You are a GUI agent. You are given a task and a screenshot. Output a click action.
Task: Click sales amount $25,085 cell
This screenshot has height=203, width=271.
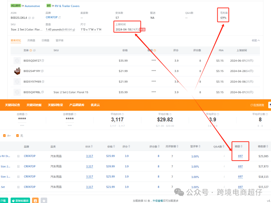(x=263, y=156)
